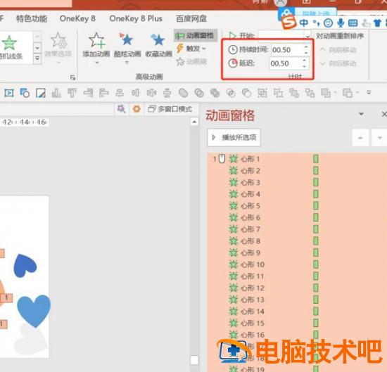Screen dimensions: 387x372
Task: Click the Sogou microphone voice input icon
Action: pyautogui.click(x=341, y=23)
